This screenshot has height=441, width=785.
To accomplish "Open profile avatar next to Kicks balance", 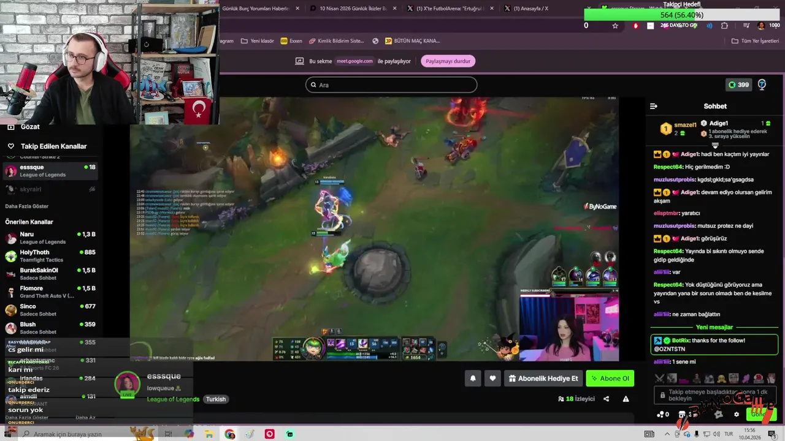I will click(x=762, y=85).
